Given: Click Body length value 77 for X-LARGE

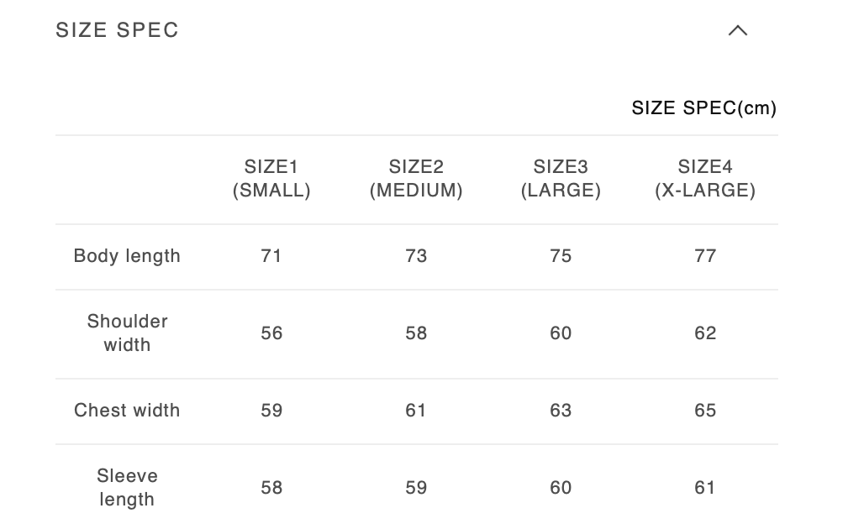Looking at the screenshot, I should pos(705,256).
